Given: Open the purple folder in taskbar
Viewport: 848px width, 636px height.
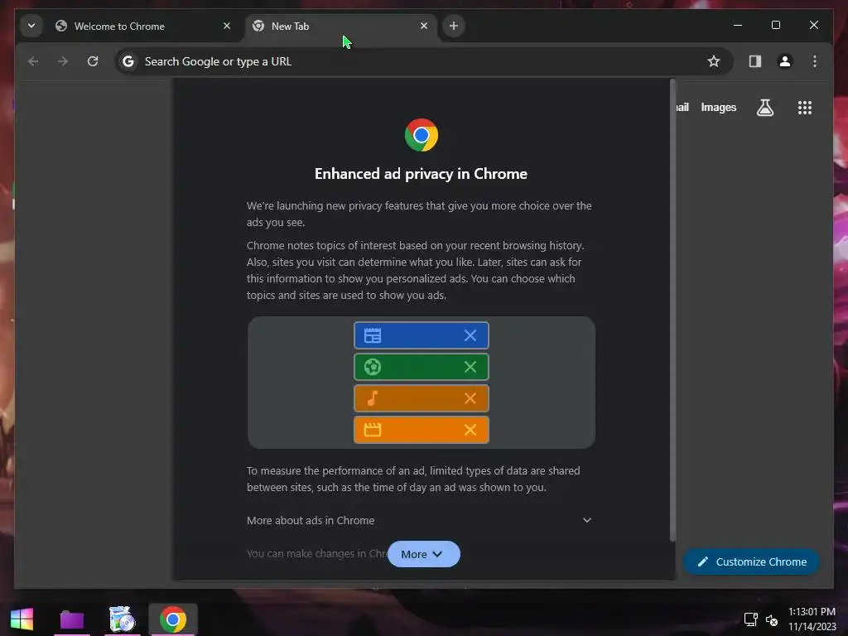Looking at the screenshot, I should [x=71, y=619].
